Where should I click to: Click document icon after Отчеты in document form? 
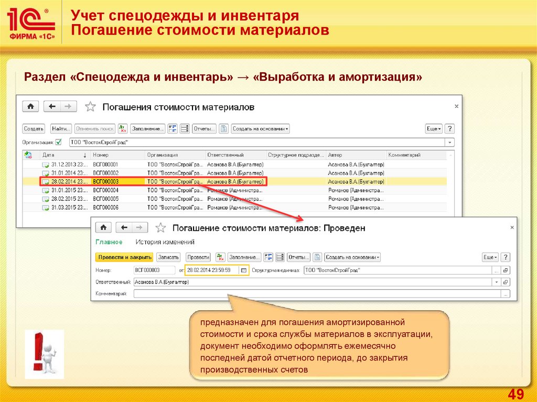pos(317,257)
